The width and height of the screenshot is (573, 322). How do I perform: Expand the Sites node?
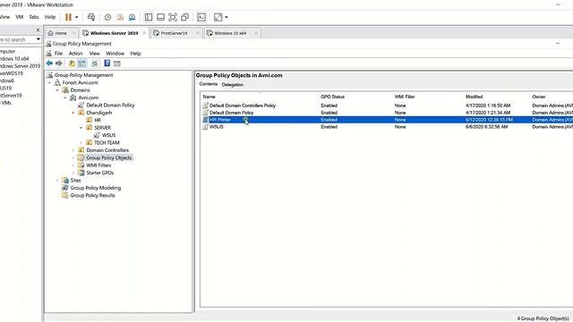[x=57, y=181]
